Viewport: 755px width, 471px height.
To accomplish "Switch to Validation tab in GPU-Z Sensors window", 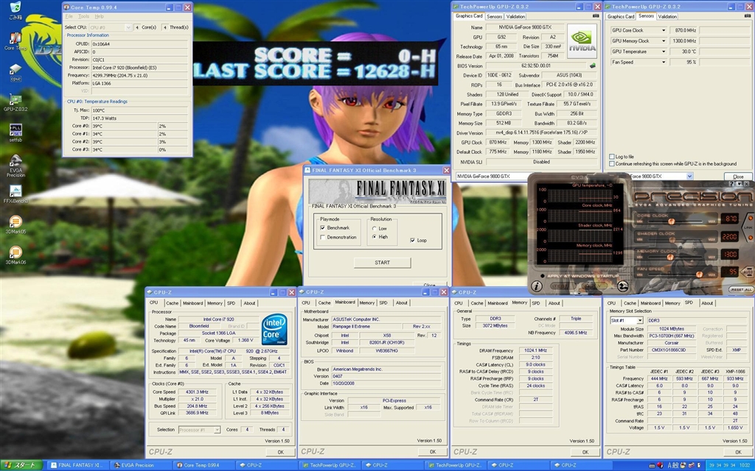I will click(667, 16).
